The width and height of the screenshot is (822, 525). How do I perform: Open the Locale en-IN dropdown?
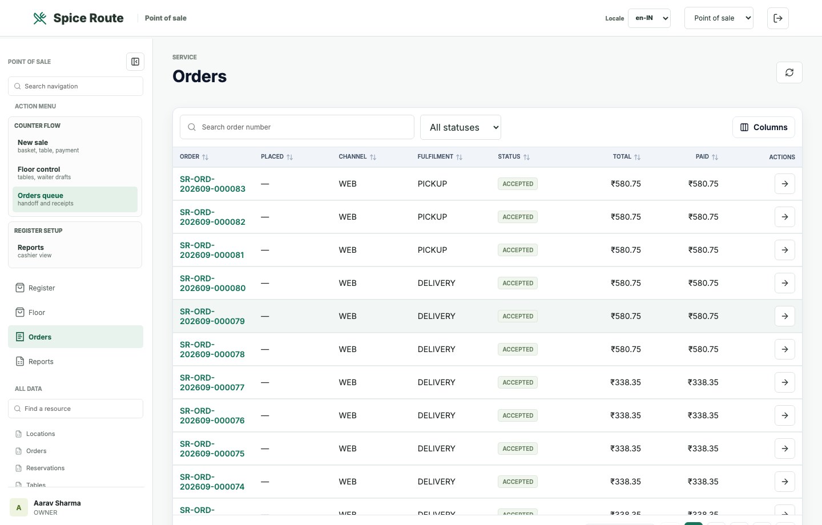point(649,18)
